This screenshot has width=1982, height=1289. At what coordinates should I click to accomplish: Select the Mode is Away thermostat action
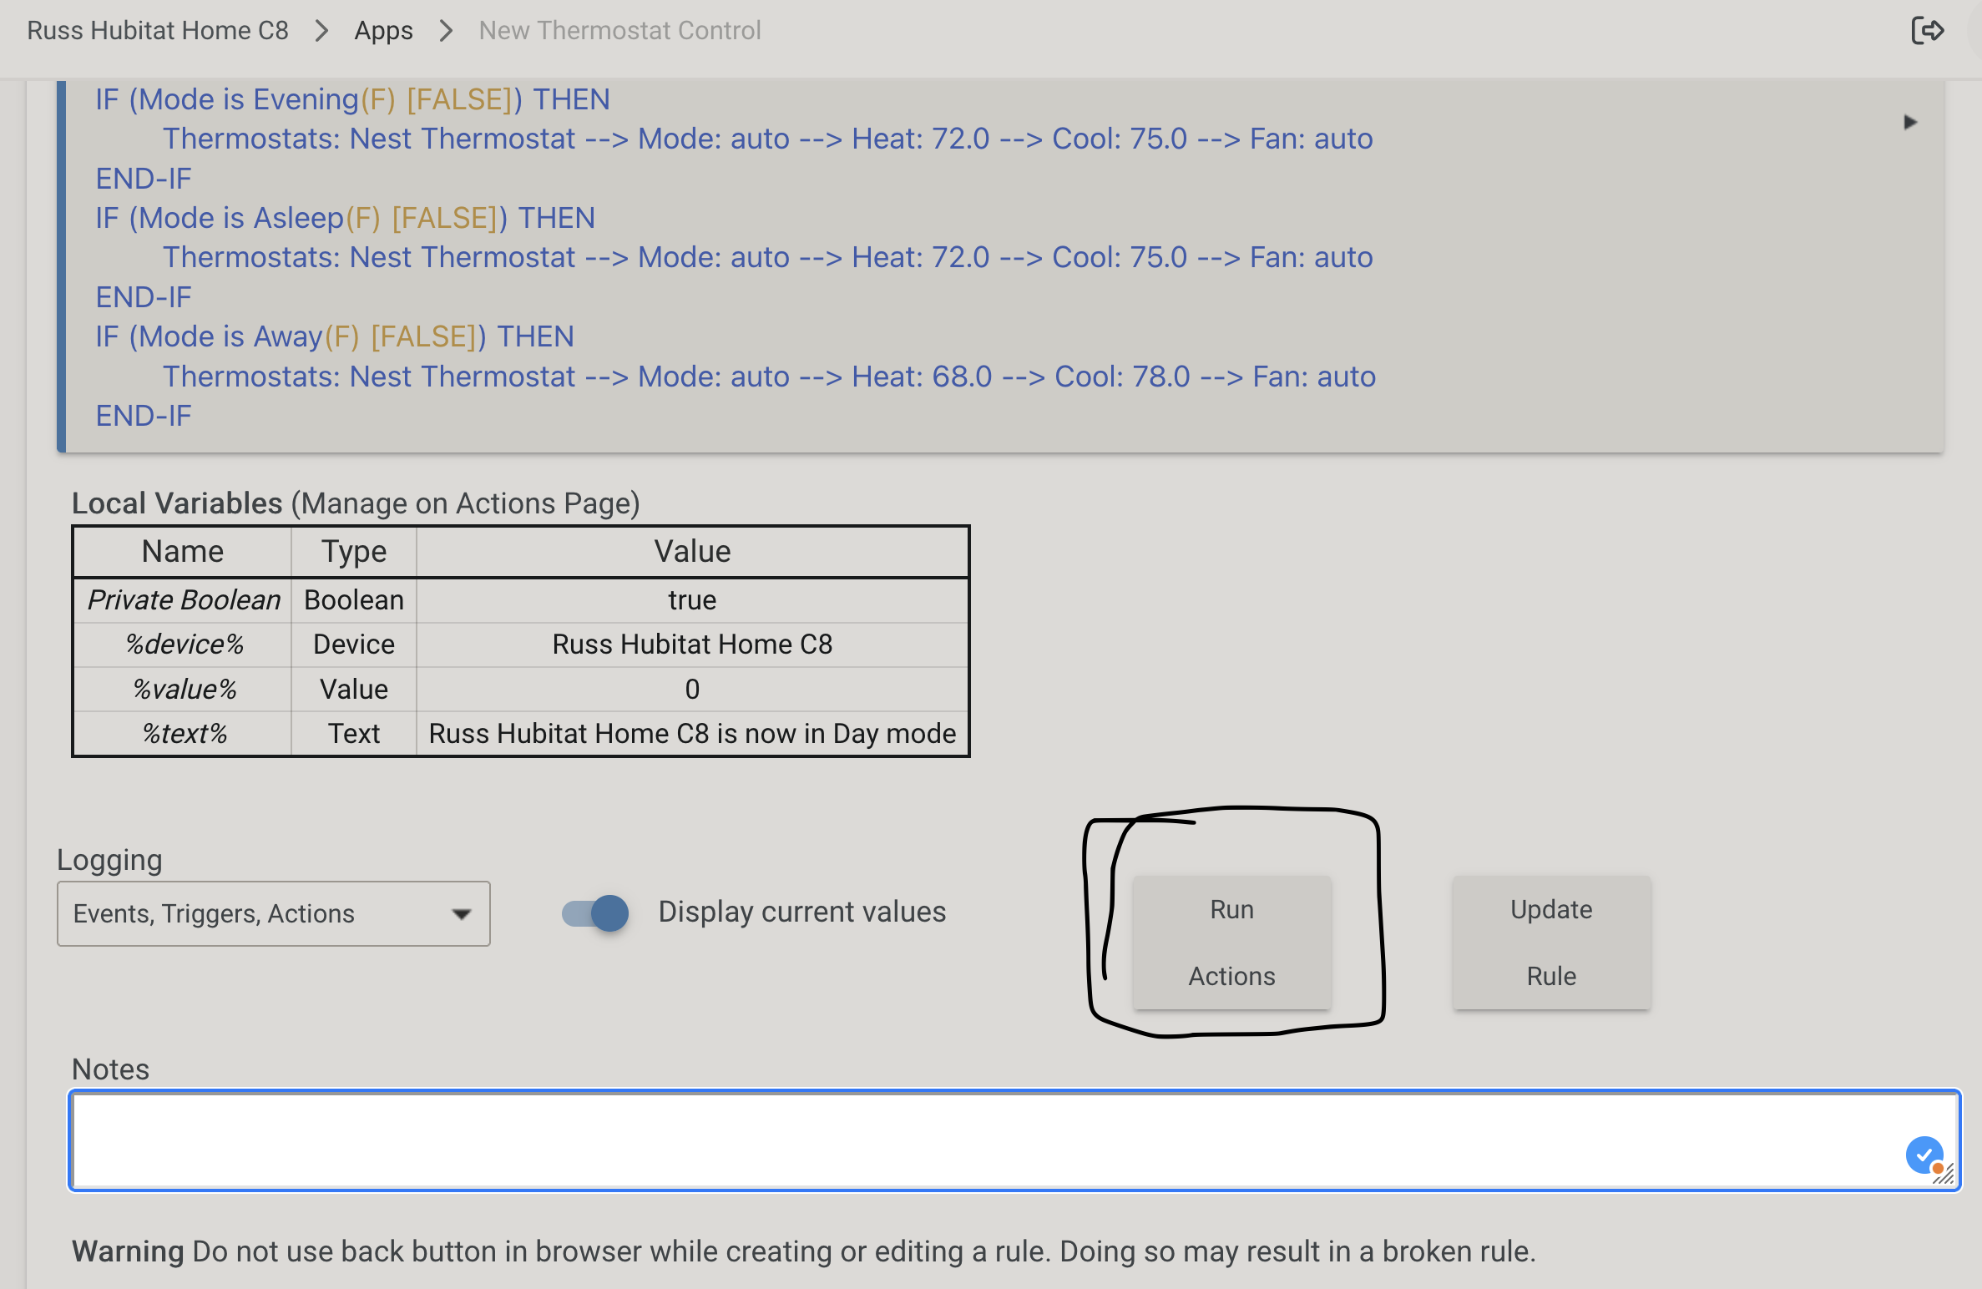point(769,377)
